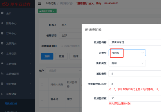
Task: Open 主页 in the sidebar
Action: [x=17, y=13]
